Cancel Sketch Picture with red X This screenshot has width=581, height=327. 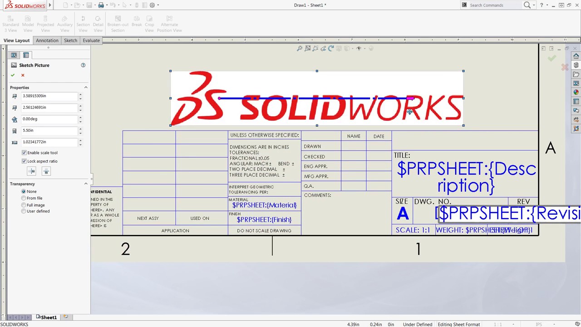[x=23, y=75]
